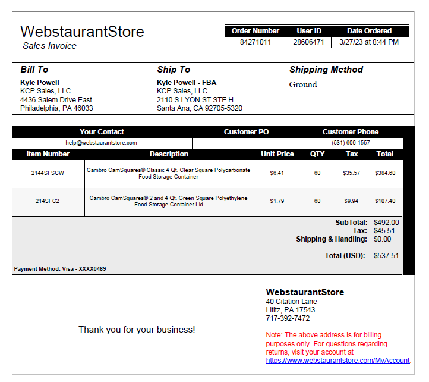Viewport: 429px width, 382px height.
Task: Click QTY 60 in the 214SFC2 row
Action: 317,201
